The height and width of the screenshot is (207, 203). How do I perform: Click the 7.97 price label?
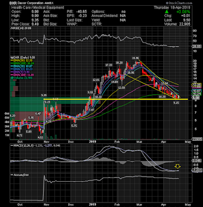[x=92, y=110]
